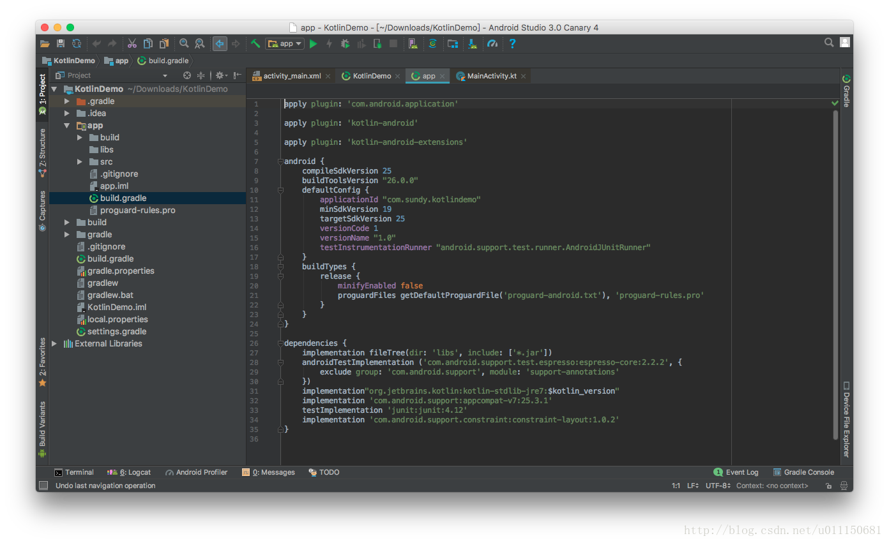Expand External Libraries node arrow
The image size is (889, 543).
tap(54, 344)
